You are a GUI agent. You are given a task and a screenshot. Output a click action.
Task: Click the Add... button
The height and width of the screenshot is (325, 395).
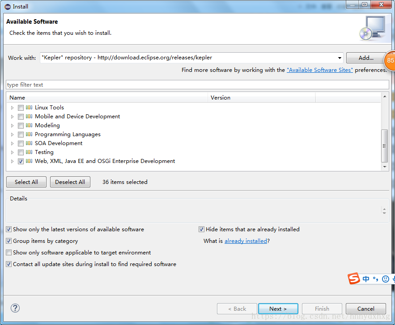coord(366,58)
